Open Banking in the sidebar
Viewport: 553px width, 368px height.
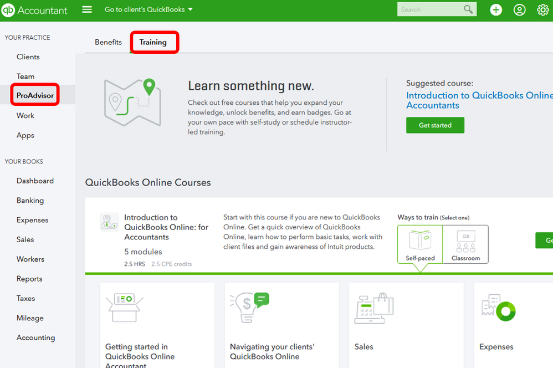pos(30,201)
